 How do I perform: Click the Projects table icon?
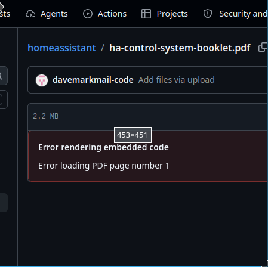(146, 14)
